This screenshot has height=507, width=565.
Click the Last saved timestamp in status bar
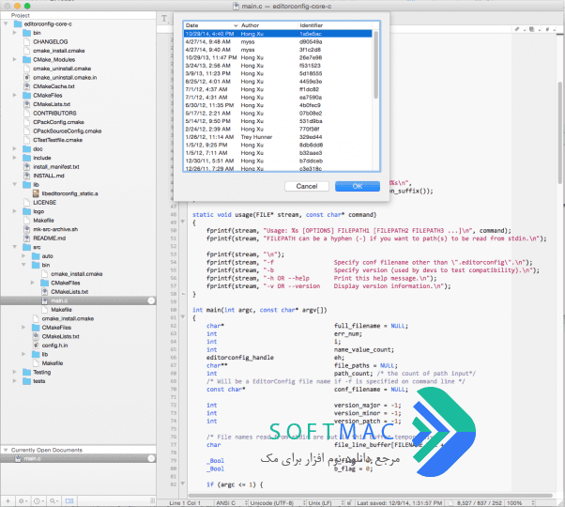(399, 502)
